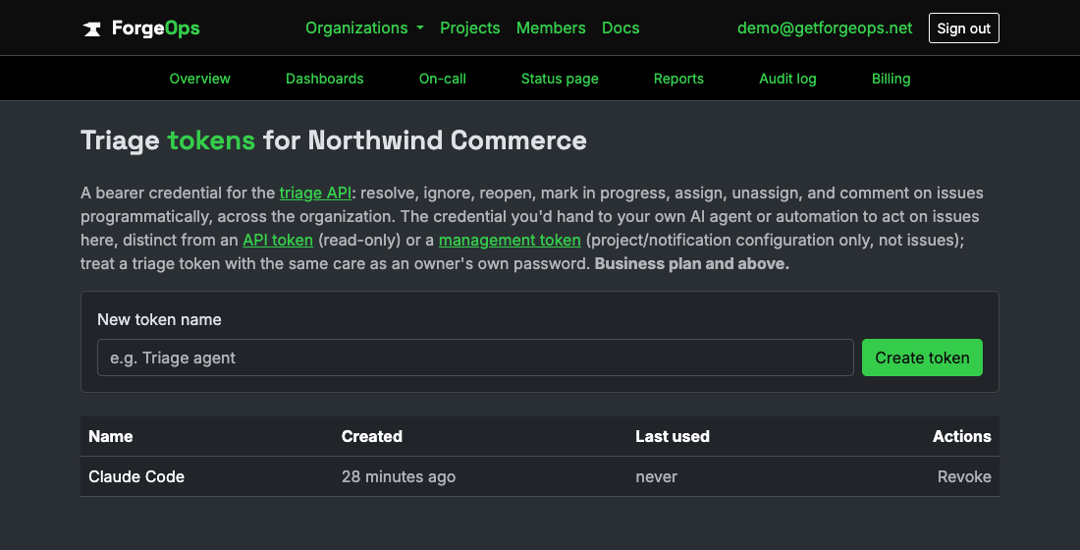Click the 'New token name' label
The image size is (1080, 550).
(x=159, y=320)
